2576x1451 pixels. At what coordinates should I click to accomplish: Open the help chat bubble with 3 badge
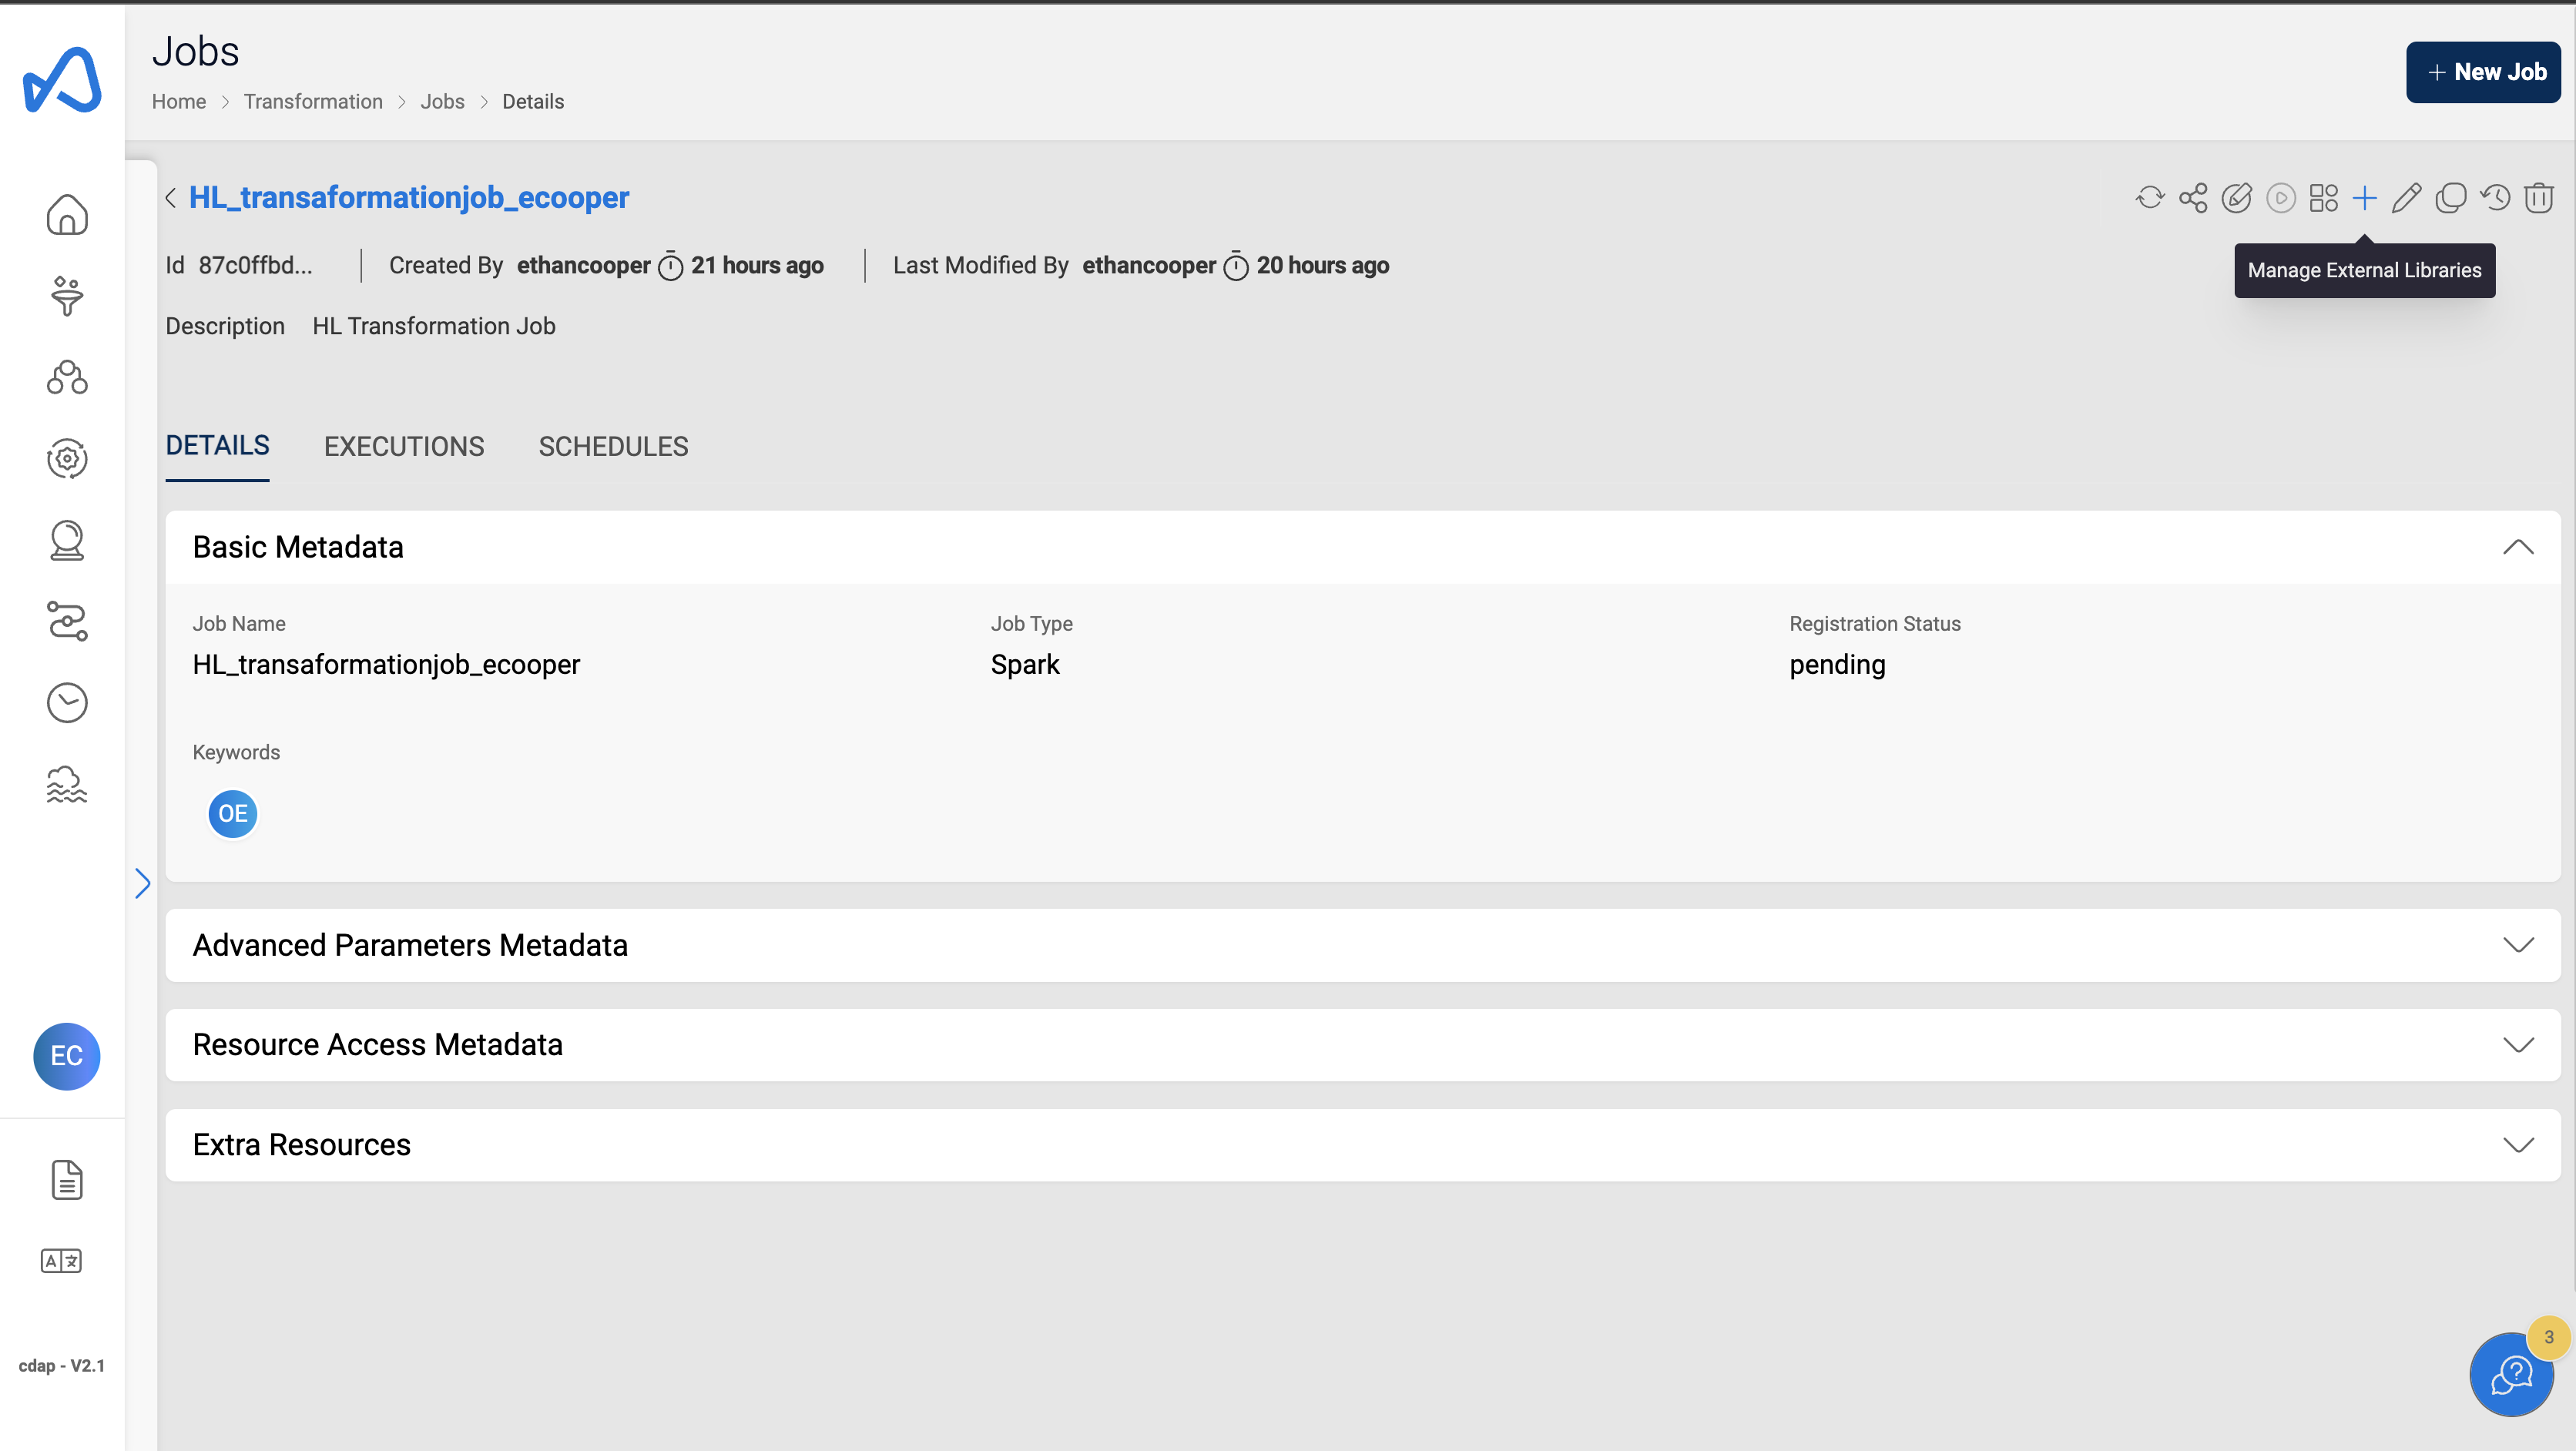pyautogui.click(x=2511, y=1375)
